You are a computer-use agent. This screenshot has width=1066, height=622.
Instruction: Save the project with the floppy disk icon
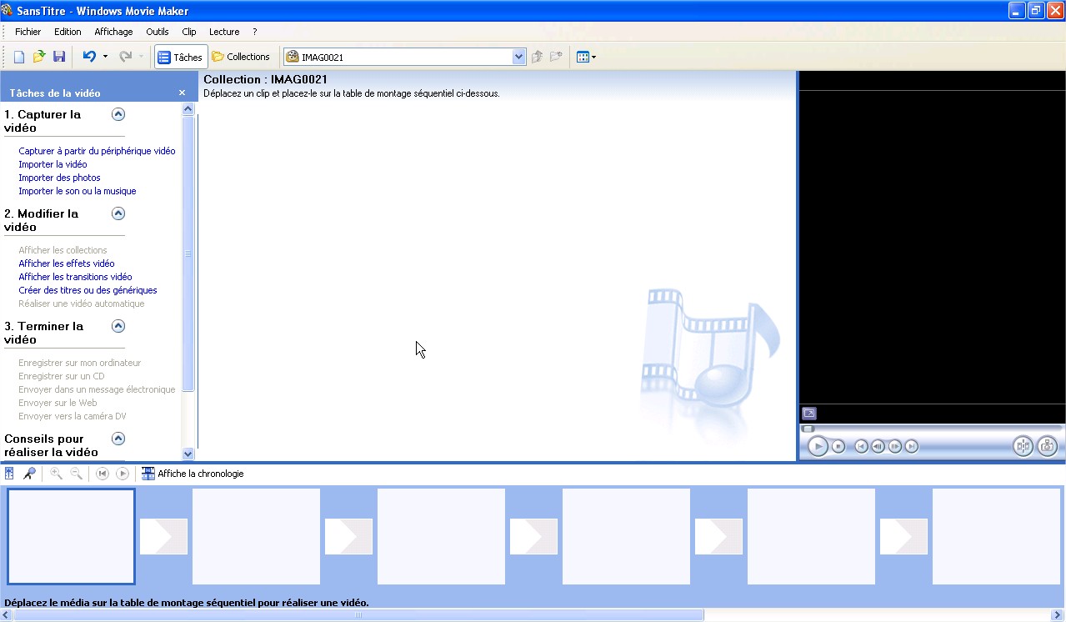[x=59, y=57]
